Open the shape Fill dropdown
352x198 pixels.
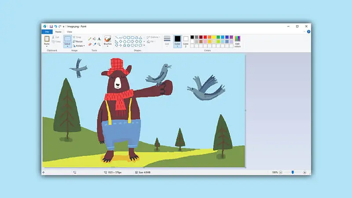(x=150, y=41)
